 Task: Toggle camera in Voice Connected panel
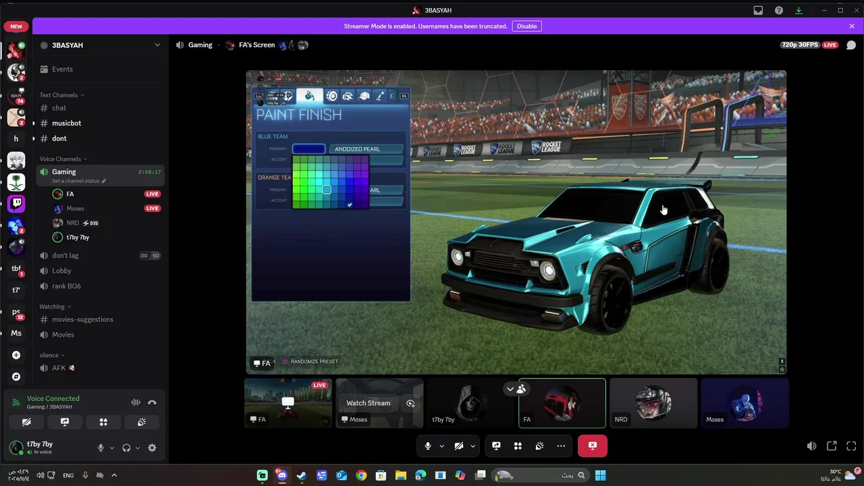click(26, 422)
